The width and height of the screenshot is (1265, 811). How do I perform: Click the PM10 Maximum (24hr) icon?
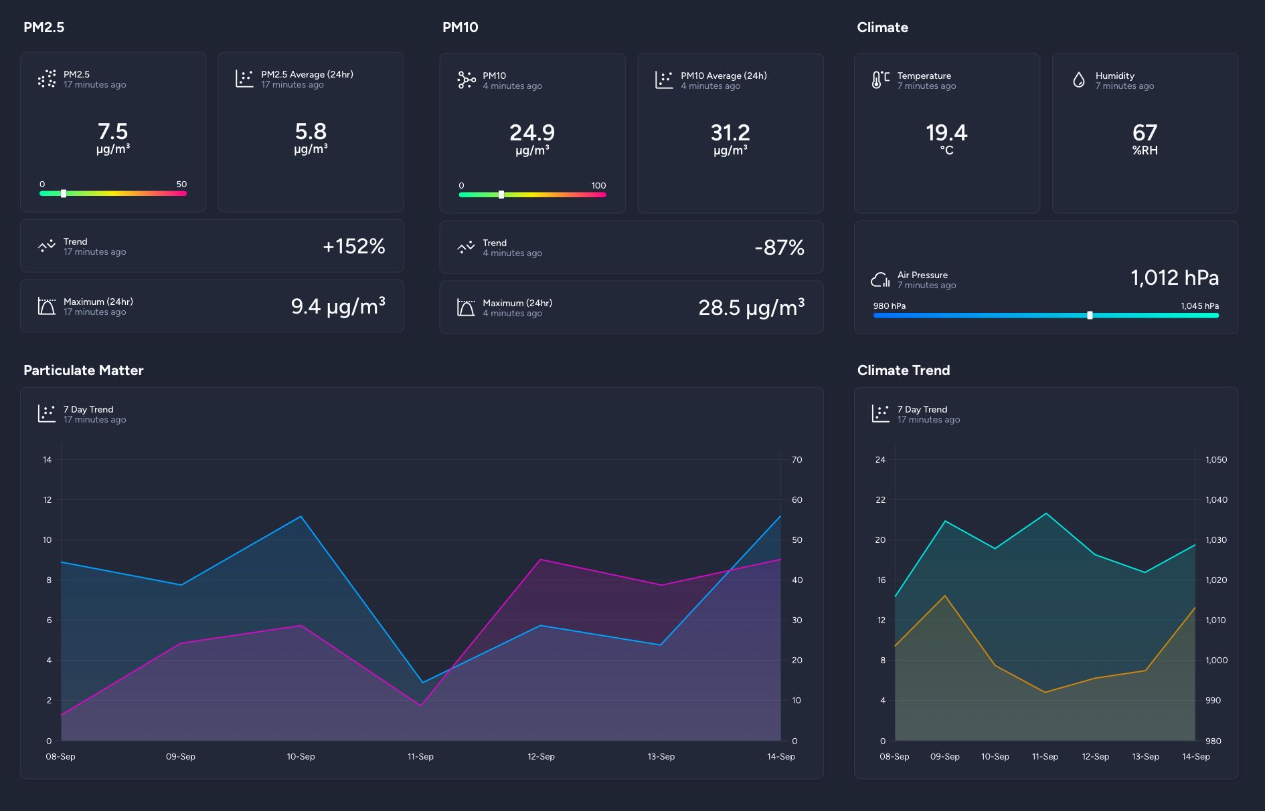click(x=466, y=308)
